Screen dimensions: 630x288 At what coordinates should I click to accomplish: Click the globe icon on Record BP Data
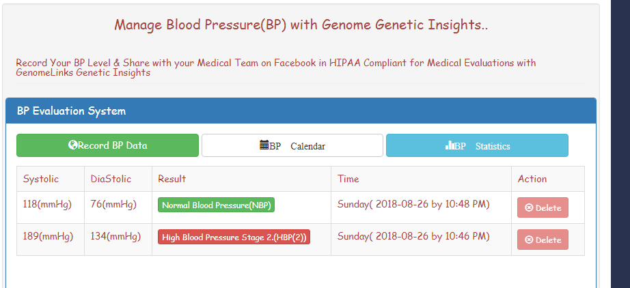click(72, 145)
